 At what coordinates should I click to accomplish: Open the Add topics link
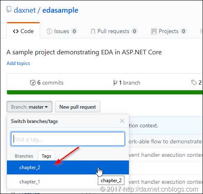(18, 63)
